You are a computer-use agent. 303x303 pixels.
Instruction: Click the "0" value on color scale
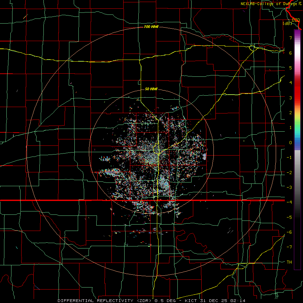click(291, 143)
